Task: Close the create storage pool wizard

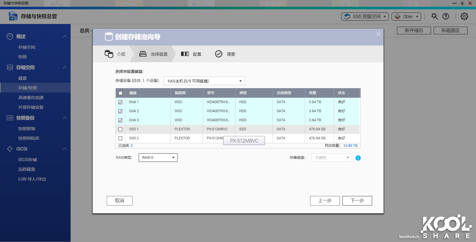Action: point(378,34)
